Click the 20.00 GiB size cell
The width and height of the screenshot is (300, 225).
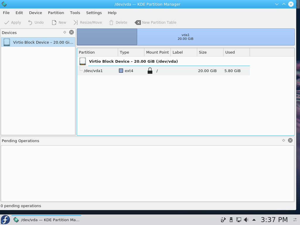pyautogui.click(x=207, y=71)
